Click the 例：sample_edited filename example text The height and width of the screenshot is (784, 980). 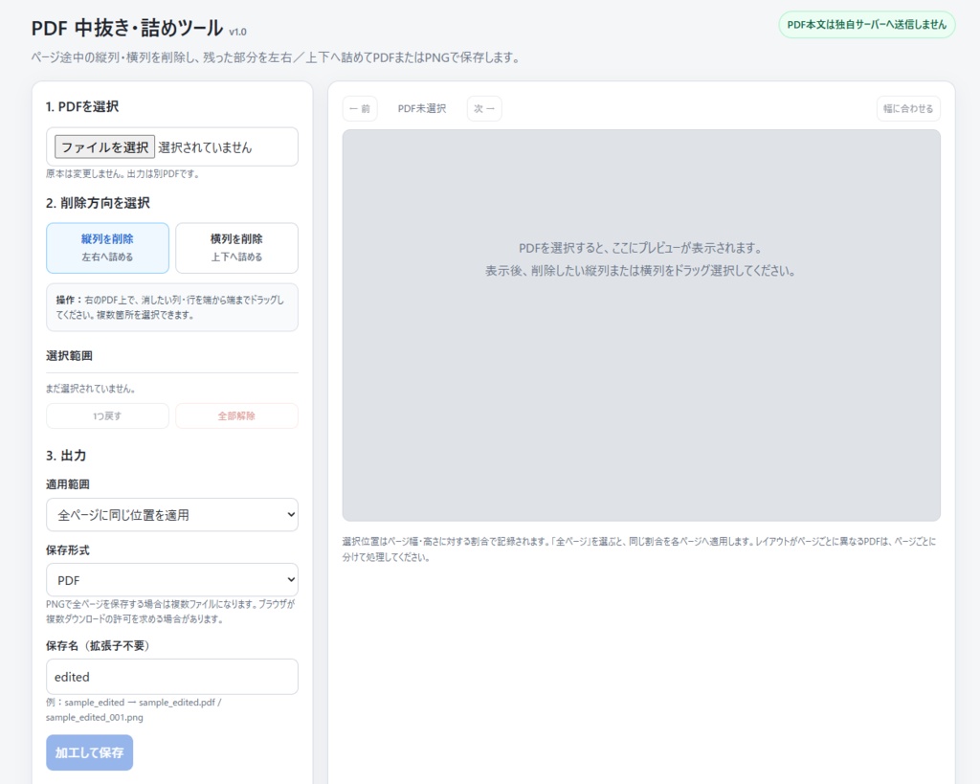coord(133,709)
